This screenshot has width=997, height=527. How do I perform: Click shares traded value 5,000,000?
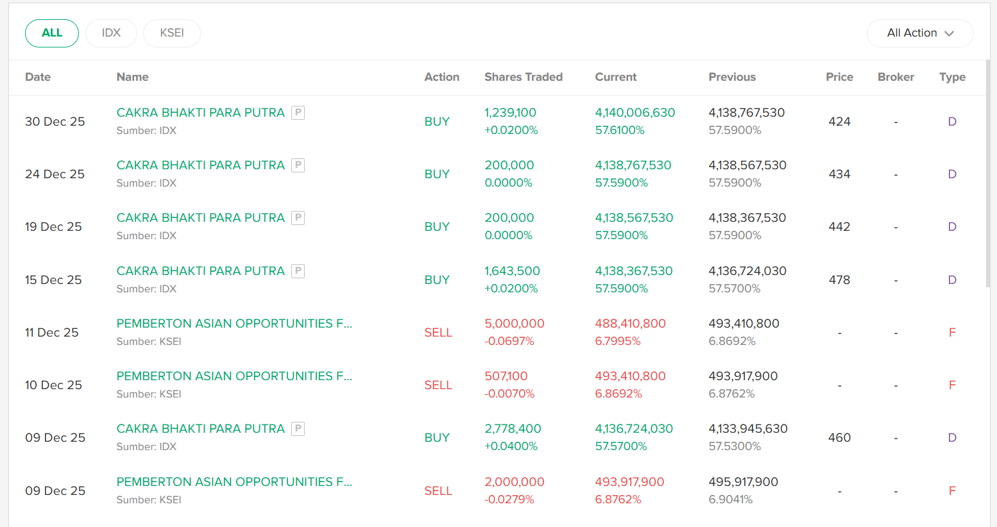coord(515,324)
